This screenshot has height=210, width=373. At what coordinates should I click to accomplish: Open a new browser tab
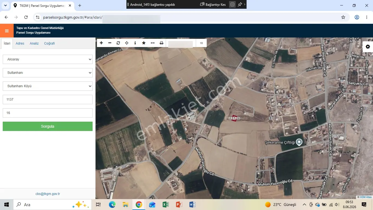(x=80, y=5)
